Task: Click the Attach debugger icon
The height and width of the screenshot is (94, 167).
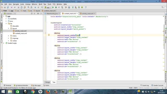Action: 62,7
